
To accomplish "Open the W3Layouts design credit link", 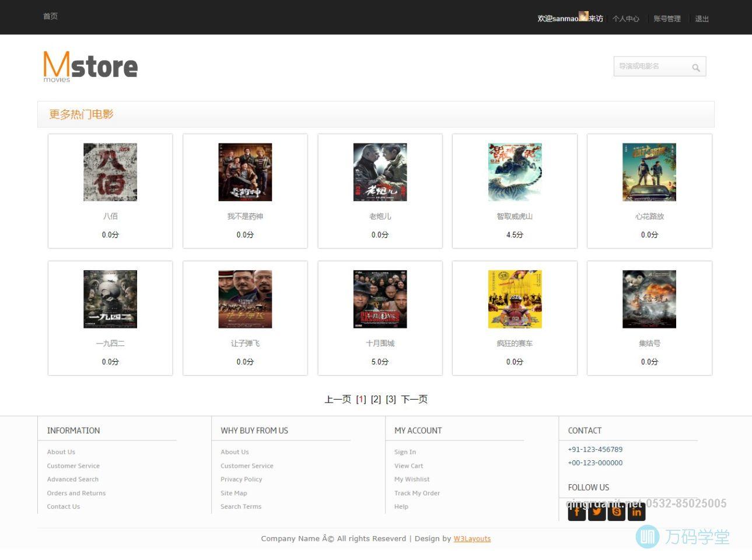I will (472, 539).
